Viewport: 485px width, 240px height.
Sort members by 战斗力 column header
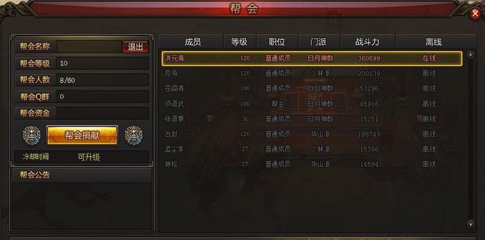pyautogui.click(x=367, y=42)
